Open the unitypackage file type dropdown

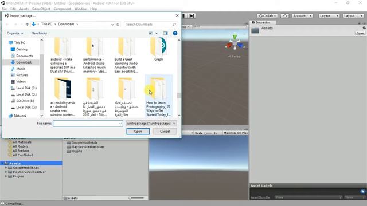point(151,124)
